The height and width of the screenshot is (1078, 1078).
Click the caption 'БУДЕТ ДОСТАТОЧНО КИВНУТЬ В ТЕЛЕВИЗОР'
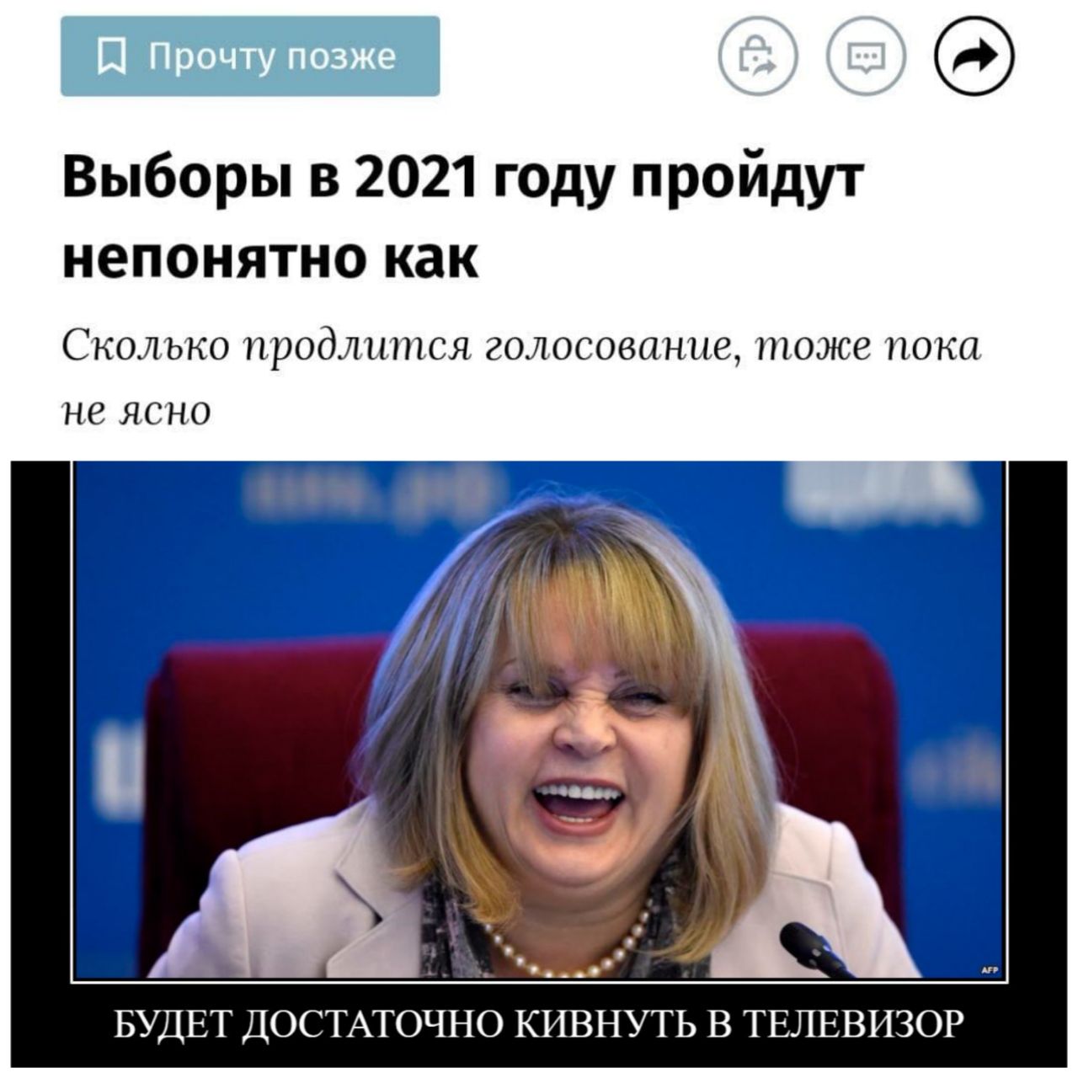[x=538, y=1024]
